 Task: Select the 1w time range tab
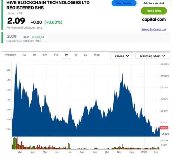[x=24, y=55]
